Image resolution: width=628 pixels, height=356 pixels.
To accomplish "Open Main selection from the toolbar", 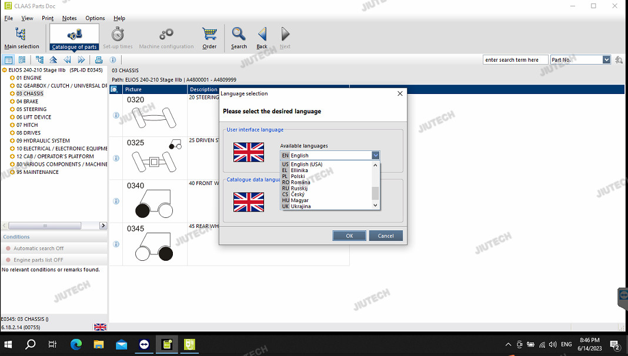I will (21, 38).
